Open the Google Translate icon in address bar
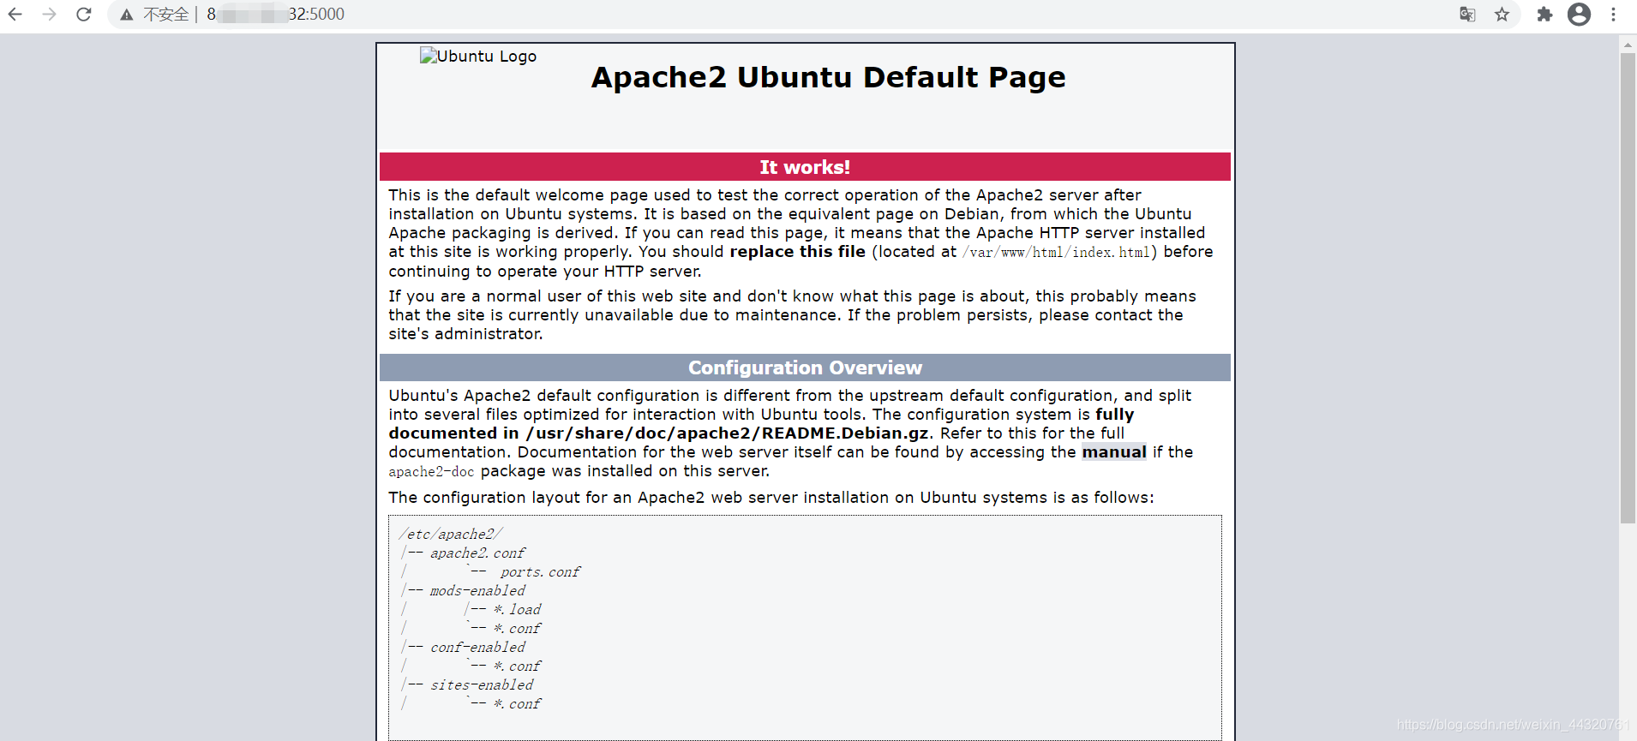 coord(1467,15)
